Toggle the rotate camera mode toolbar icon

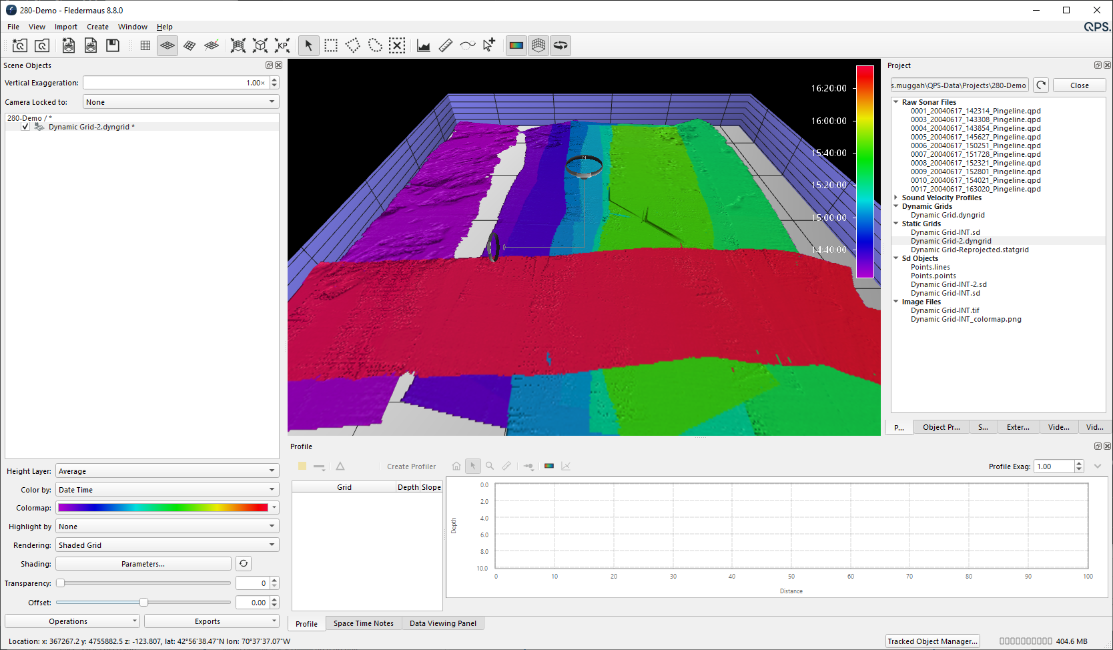point(561,45)
